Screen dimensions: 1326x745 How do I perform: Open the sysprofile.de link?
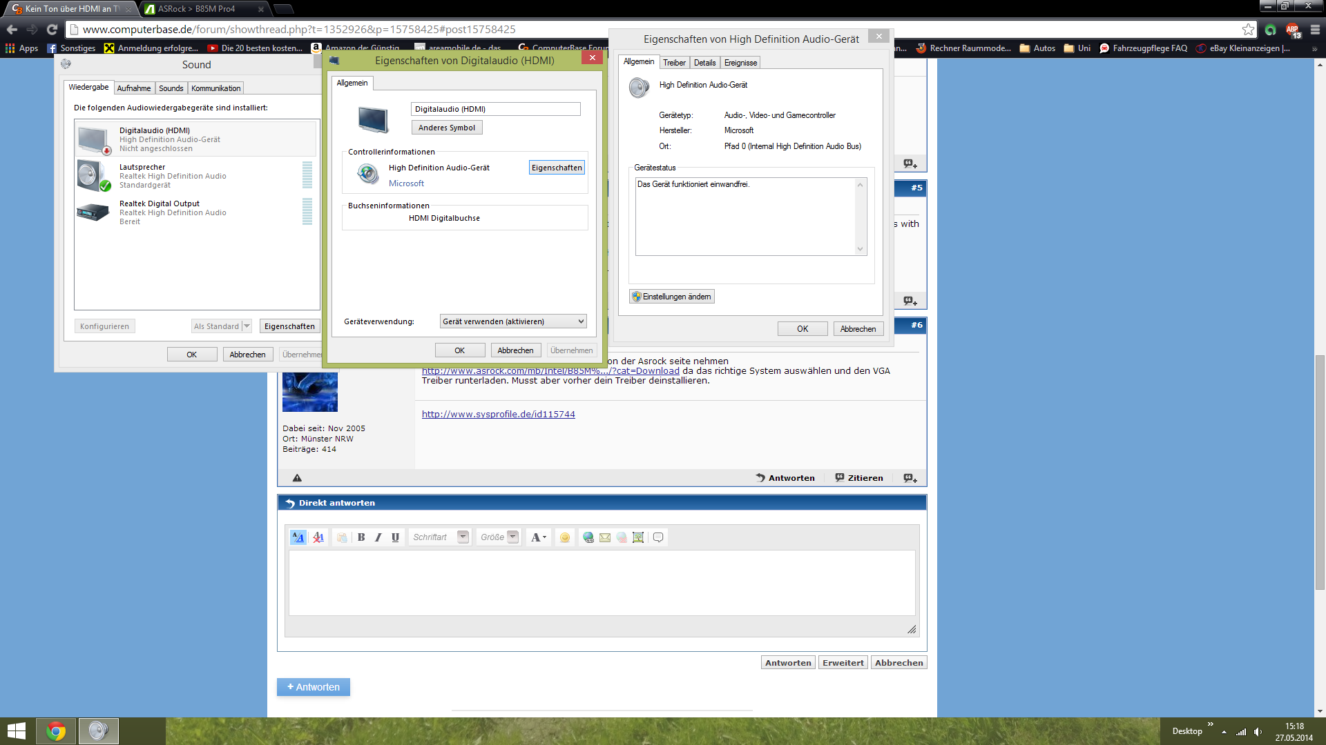498,414
